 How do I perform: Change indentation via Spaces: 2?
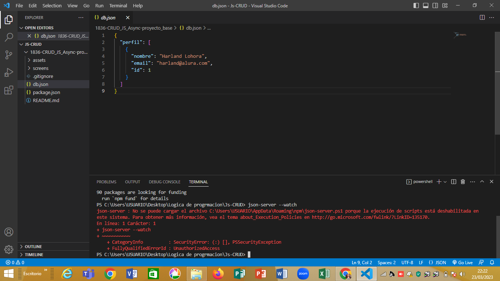click(387, 262)
